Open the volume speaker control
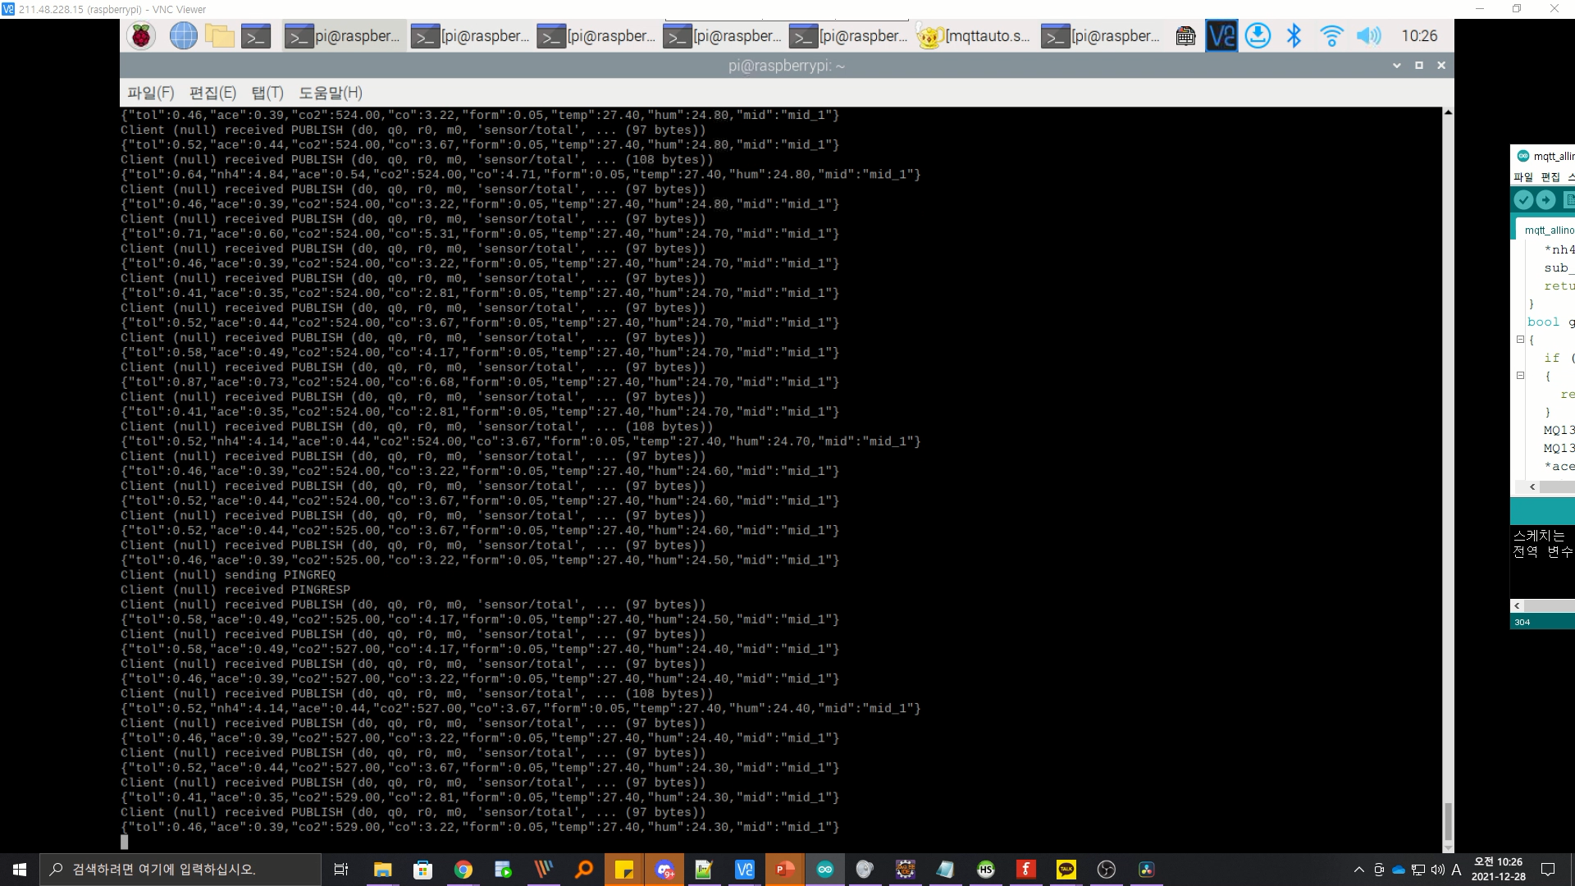The image size is (1575, 886). click(1368, 36)
